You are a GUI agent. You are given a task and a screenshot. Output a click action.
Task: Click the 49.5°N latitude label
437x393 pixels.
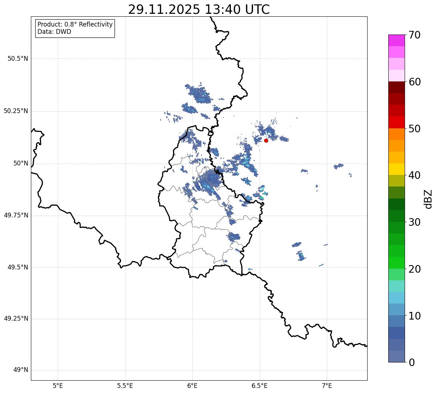tap(18, 267)
